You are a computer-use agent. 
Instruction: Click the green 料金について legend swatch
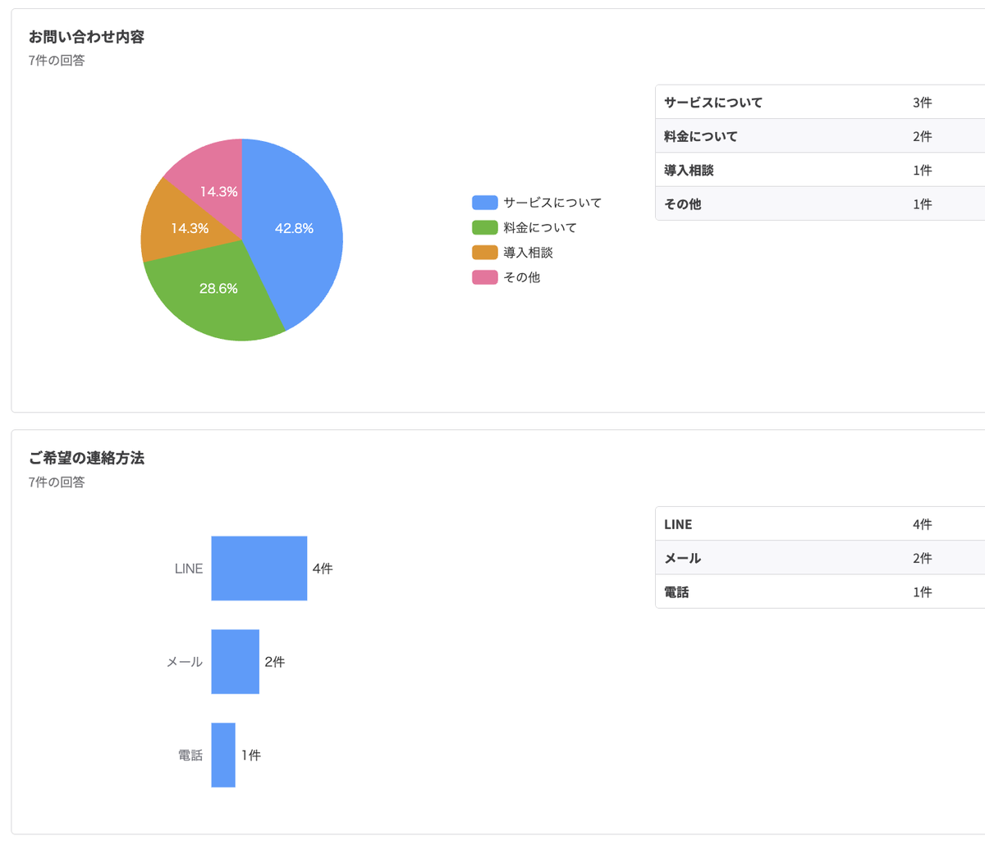point(484,227)
